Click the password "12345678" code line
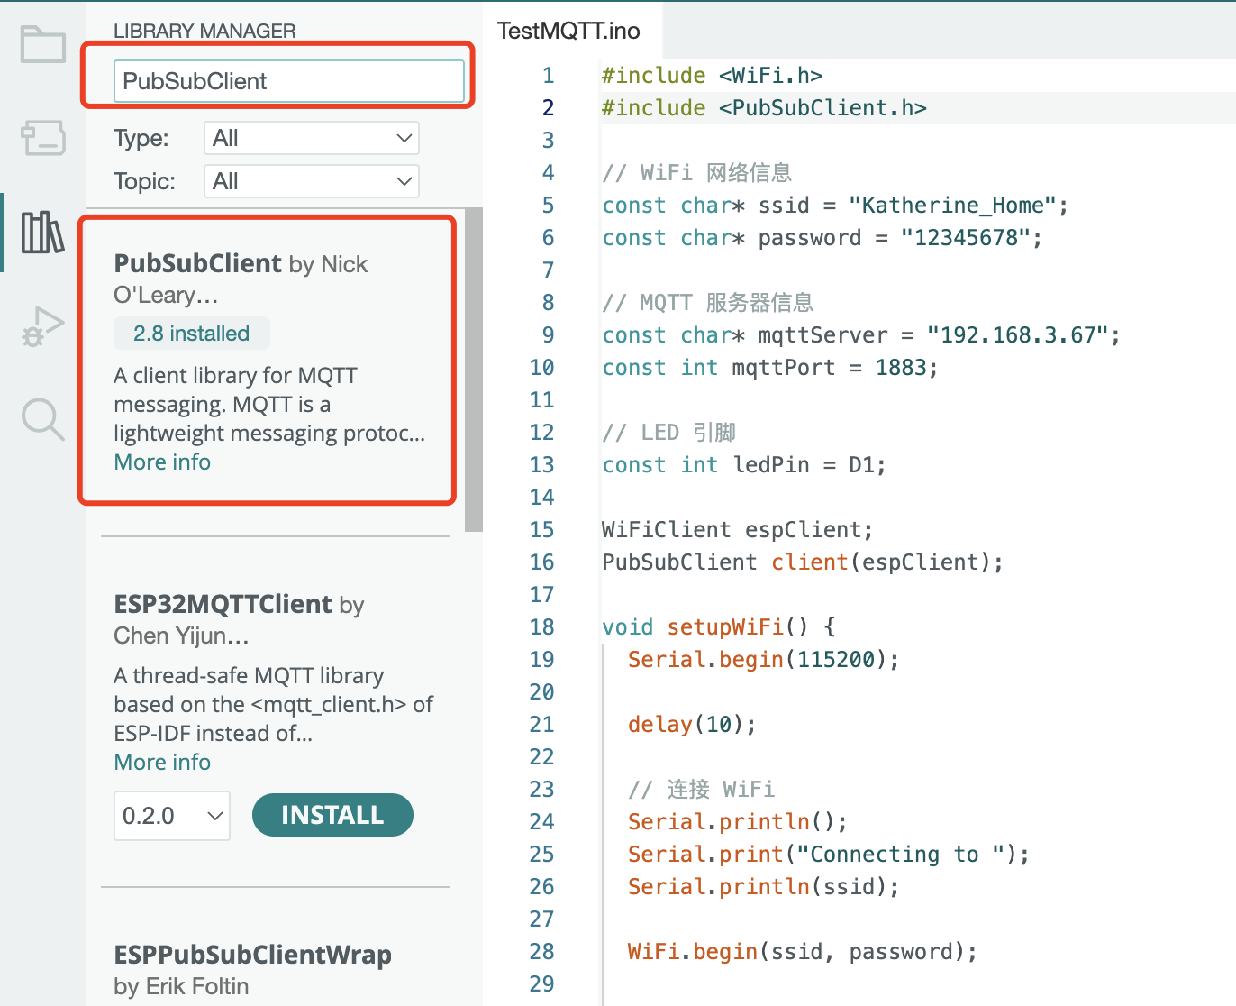Image resolution: width=1236 pixels, height=1006 pixels. click(822, 238)
